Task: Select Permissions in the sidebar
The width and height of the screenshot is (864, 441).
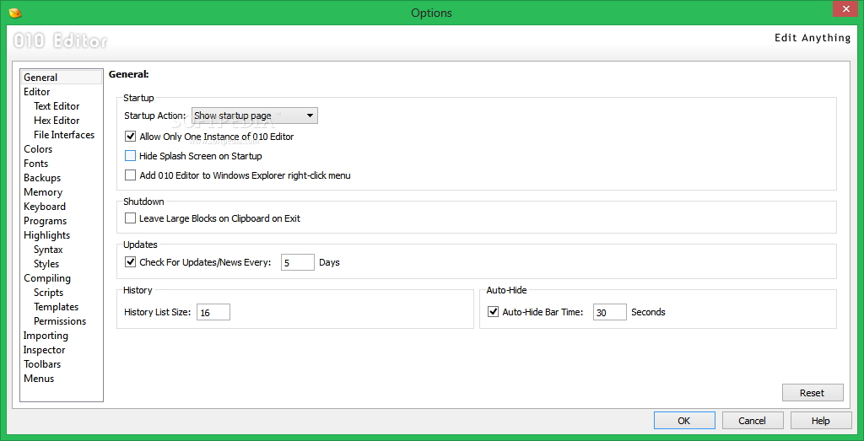Action: point(61,321)
